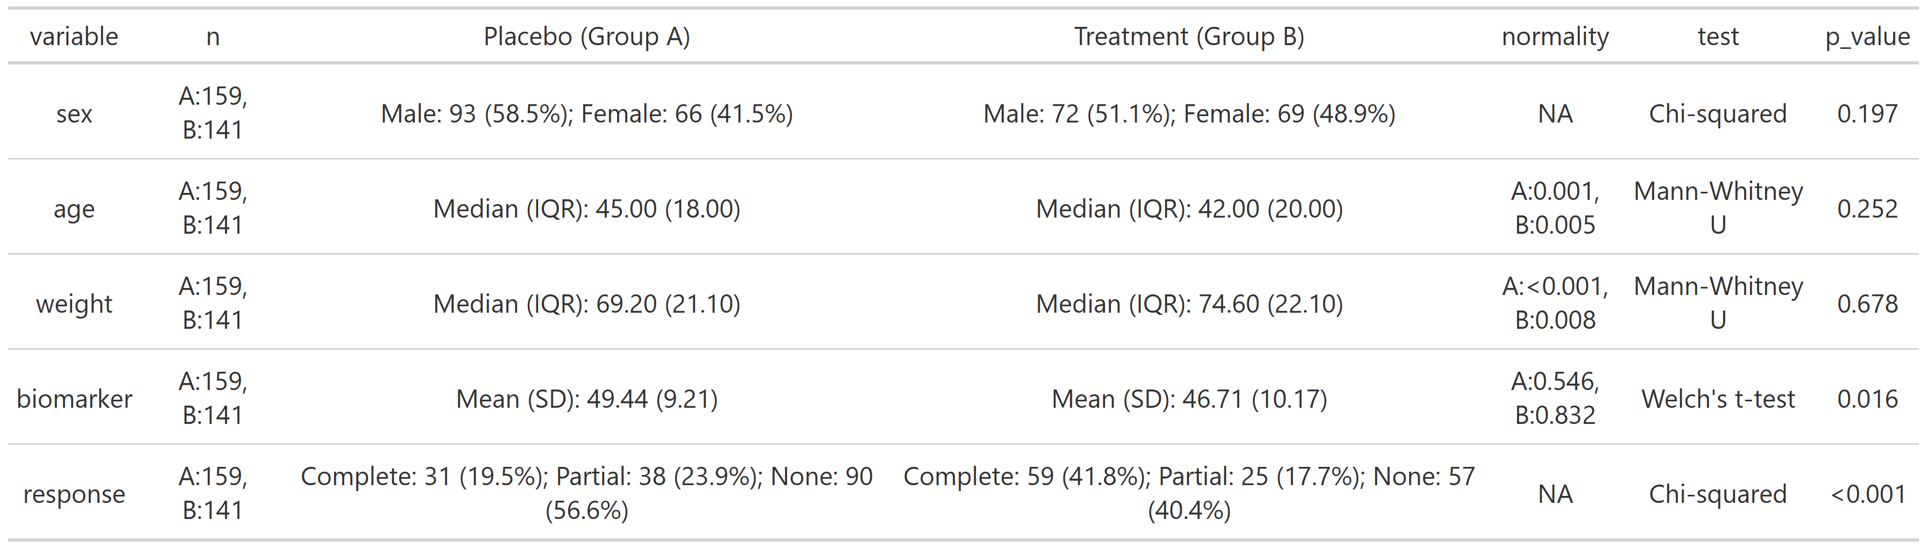Click the biomarker p-value 0.016
Viewport: 1927px width, 548px height.
click(1867, 399)
